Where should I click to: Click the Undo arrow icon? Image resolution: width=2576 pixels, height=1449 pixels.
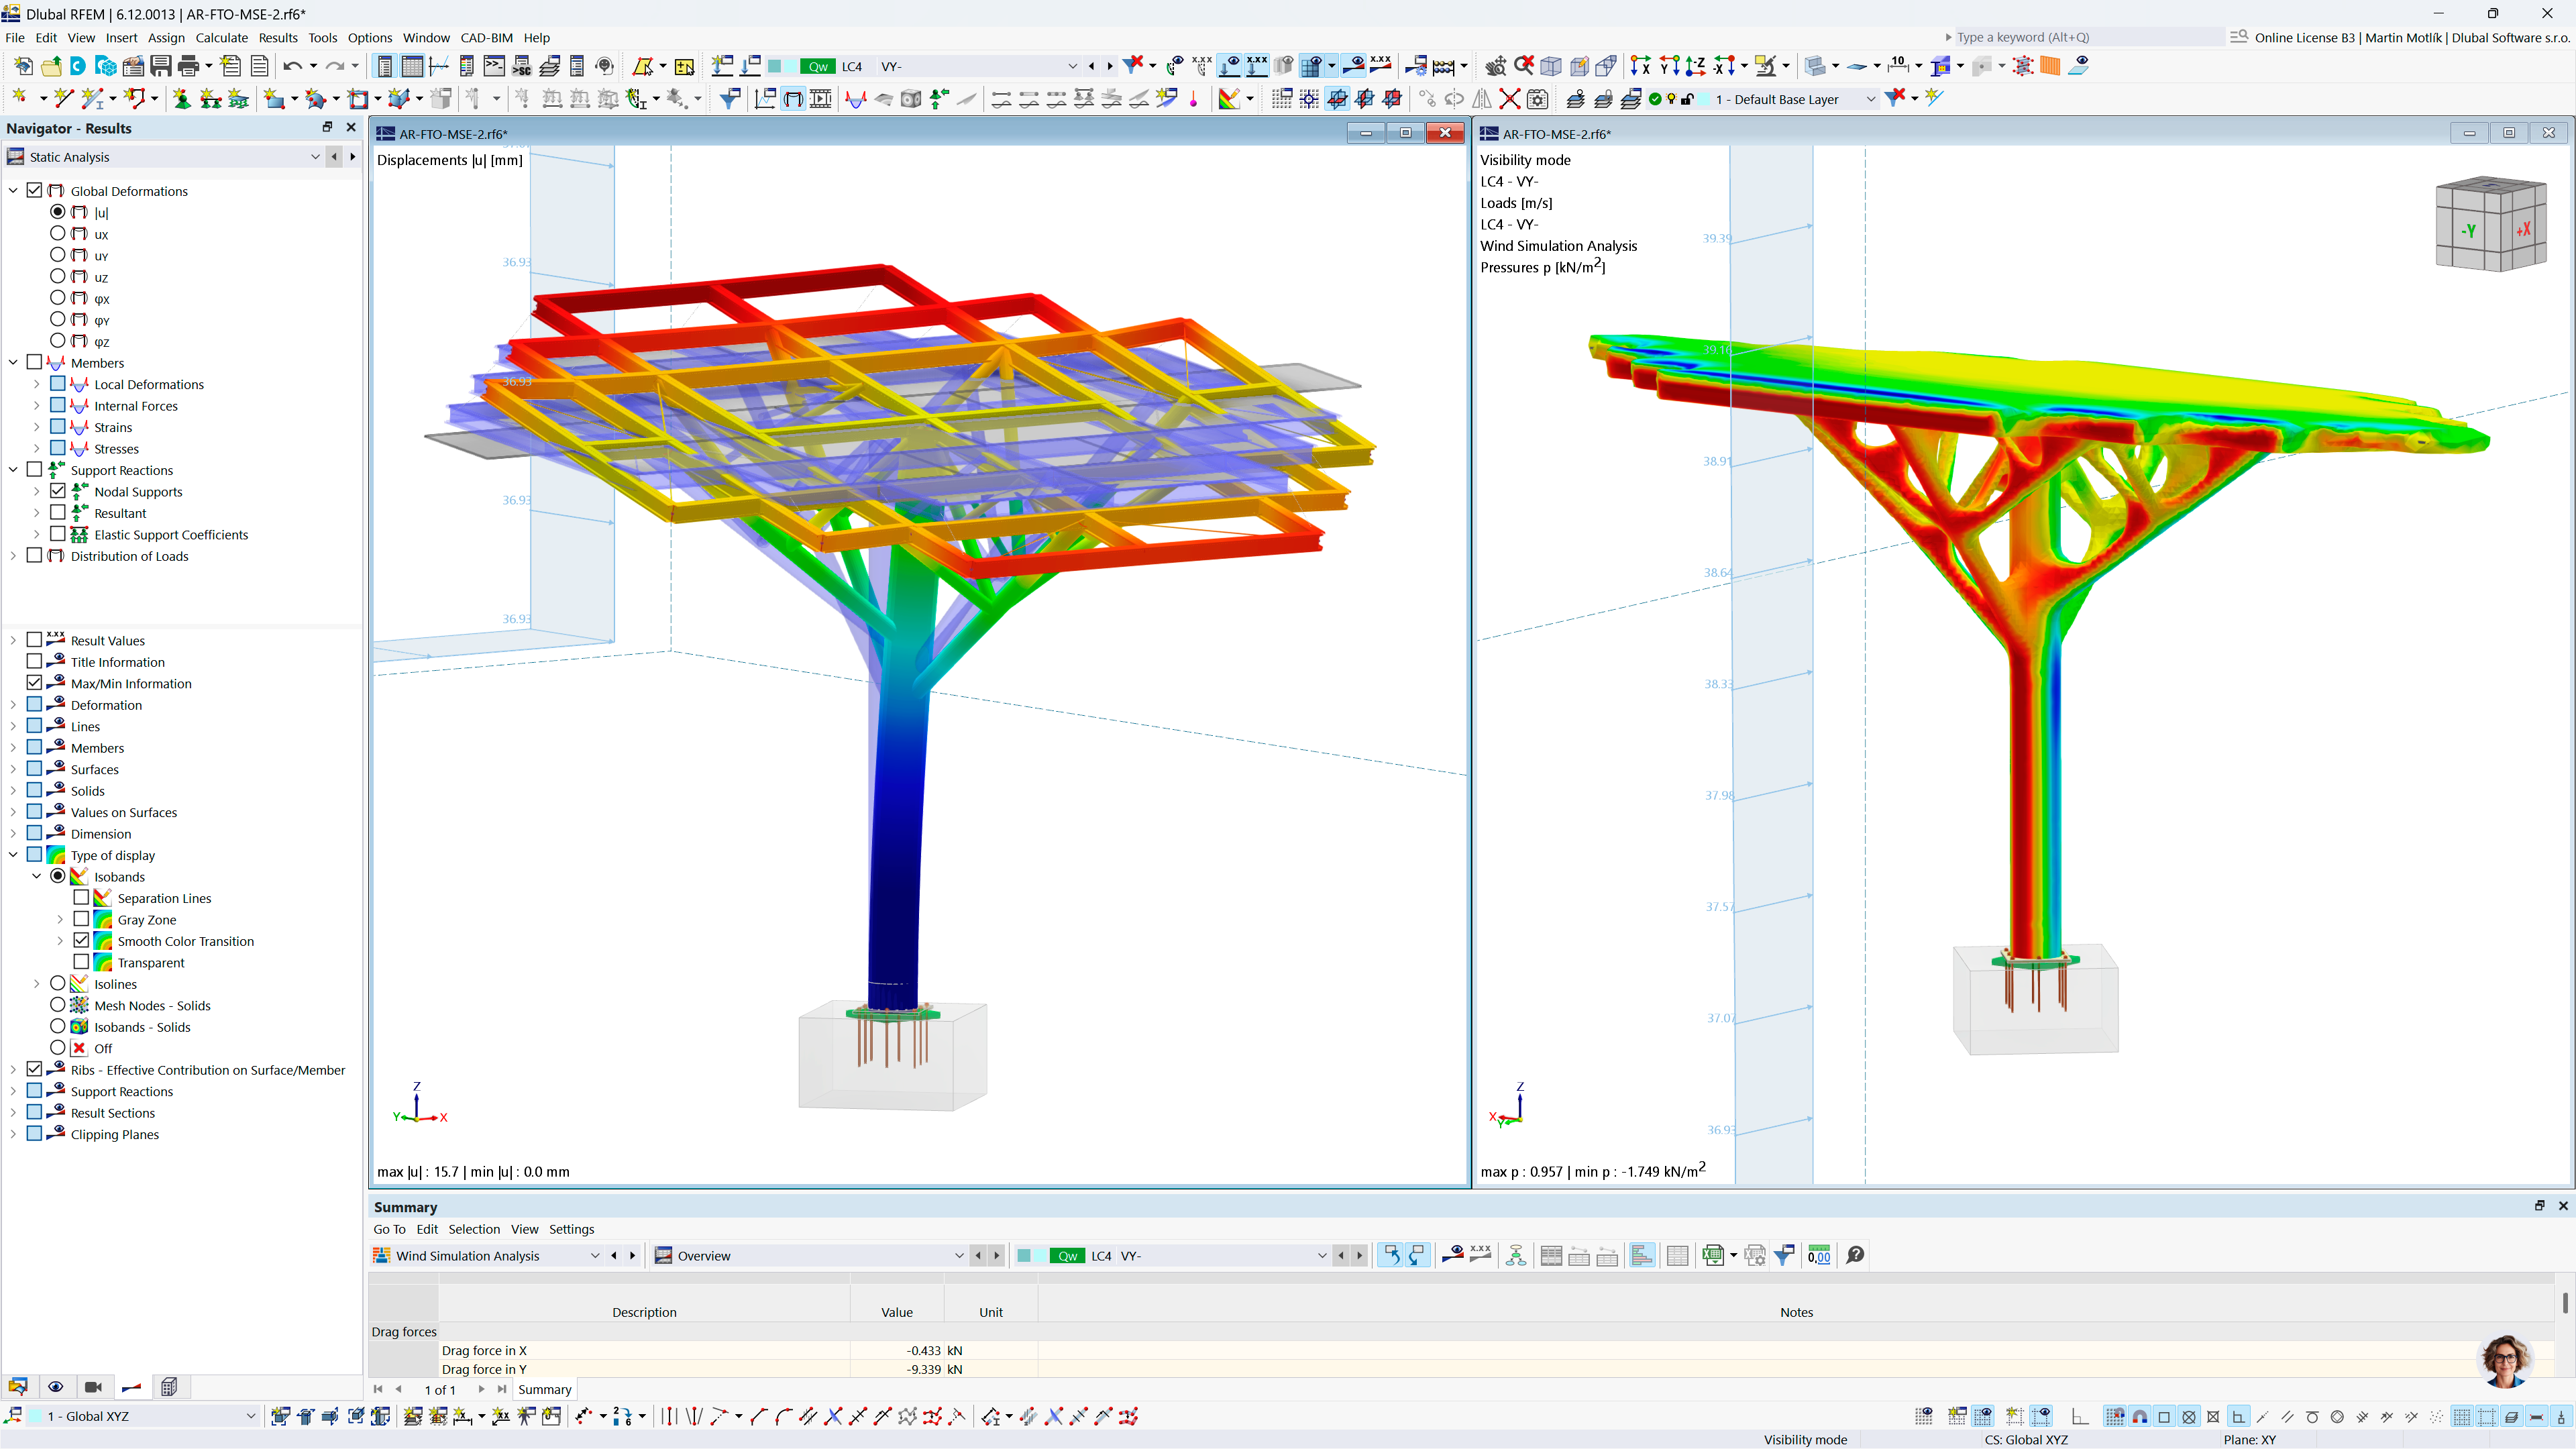click(292, 66)
